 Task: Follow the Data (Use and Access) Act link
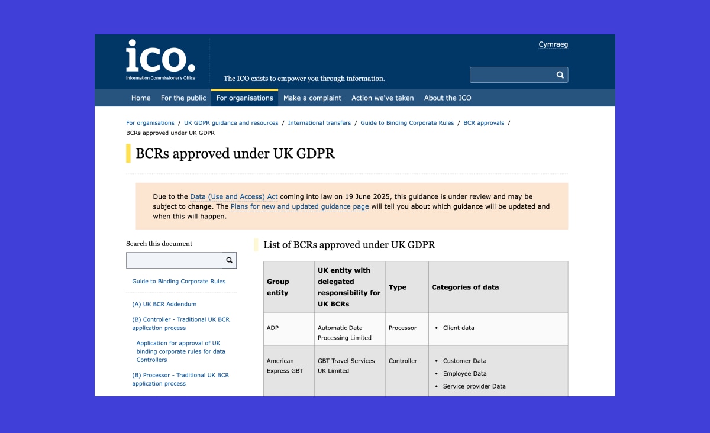click(234, 196)
